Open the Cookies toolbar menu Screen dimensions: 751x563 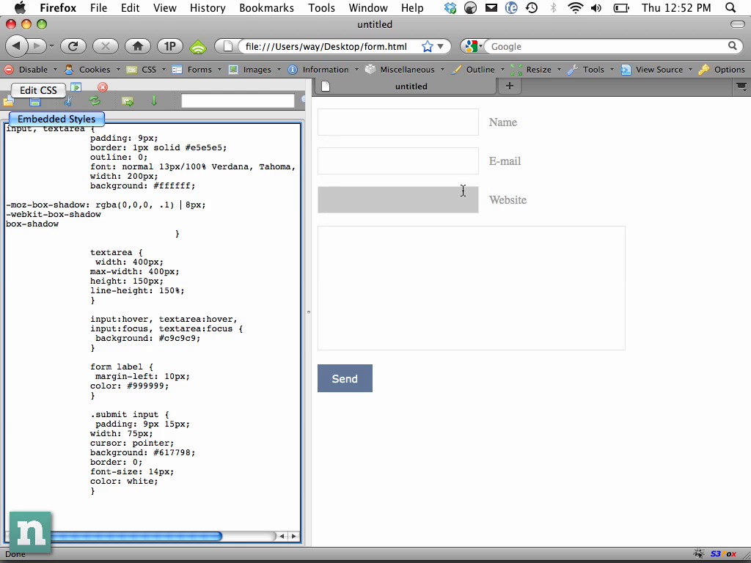[92, 70]
